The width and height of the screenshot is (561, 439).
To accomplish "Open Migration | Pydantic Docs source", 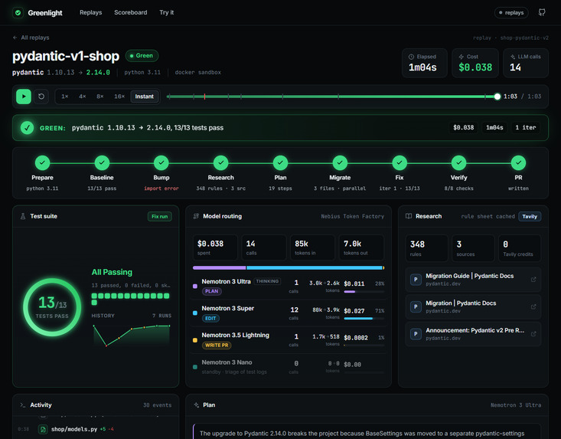I will (473, 306).
